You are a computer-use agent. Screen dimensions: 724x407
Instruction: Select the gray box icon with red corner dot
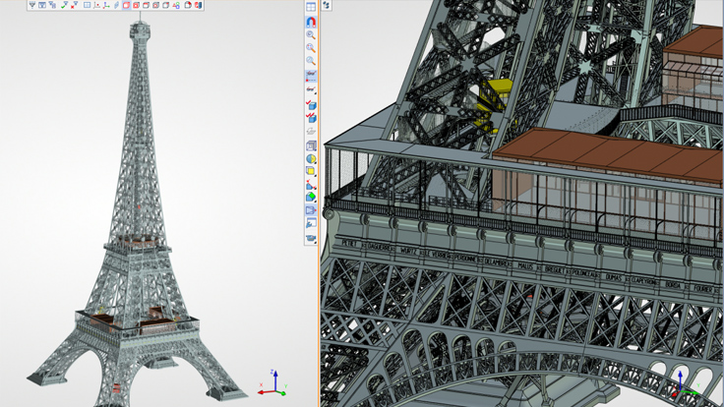(166, 5)
